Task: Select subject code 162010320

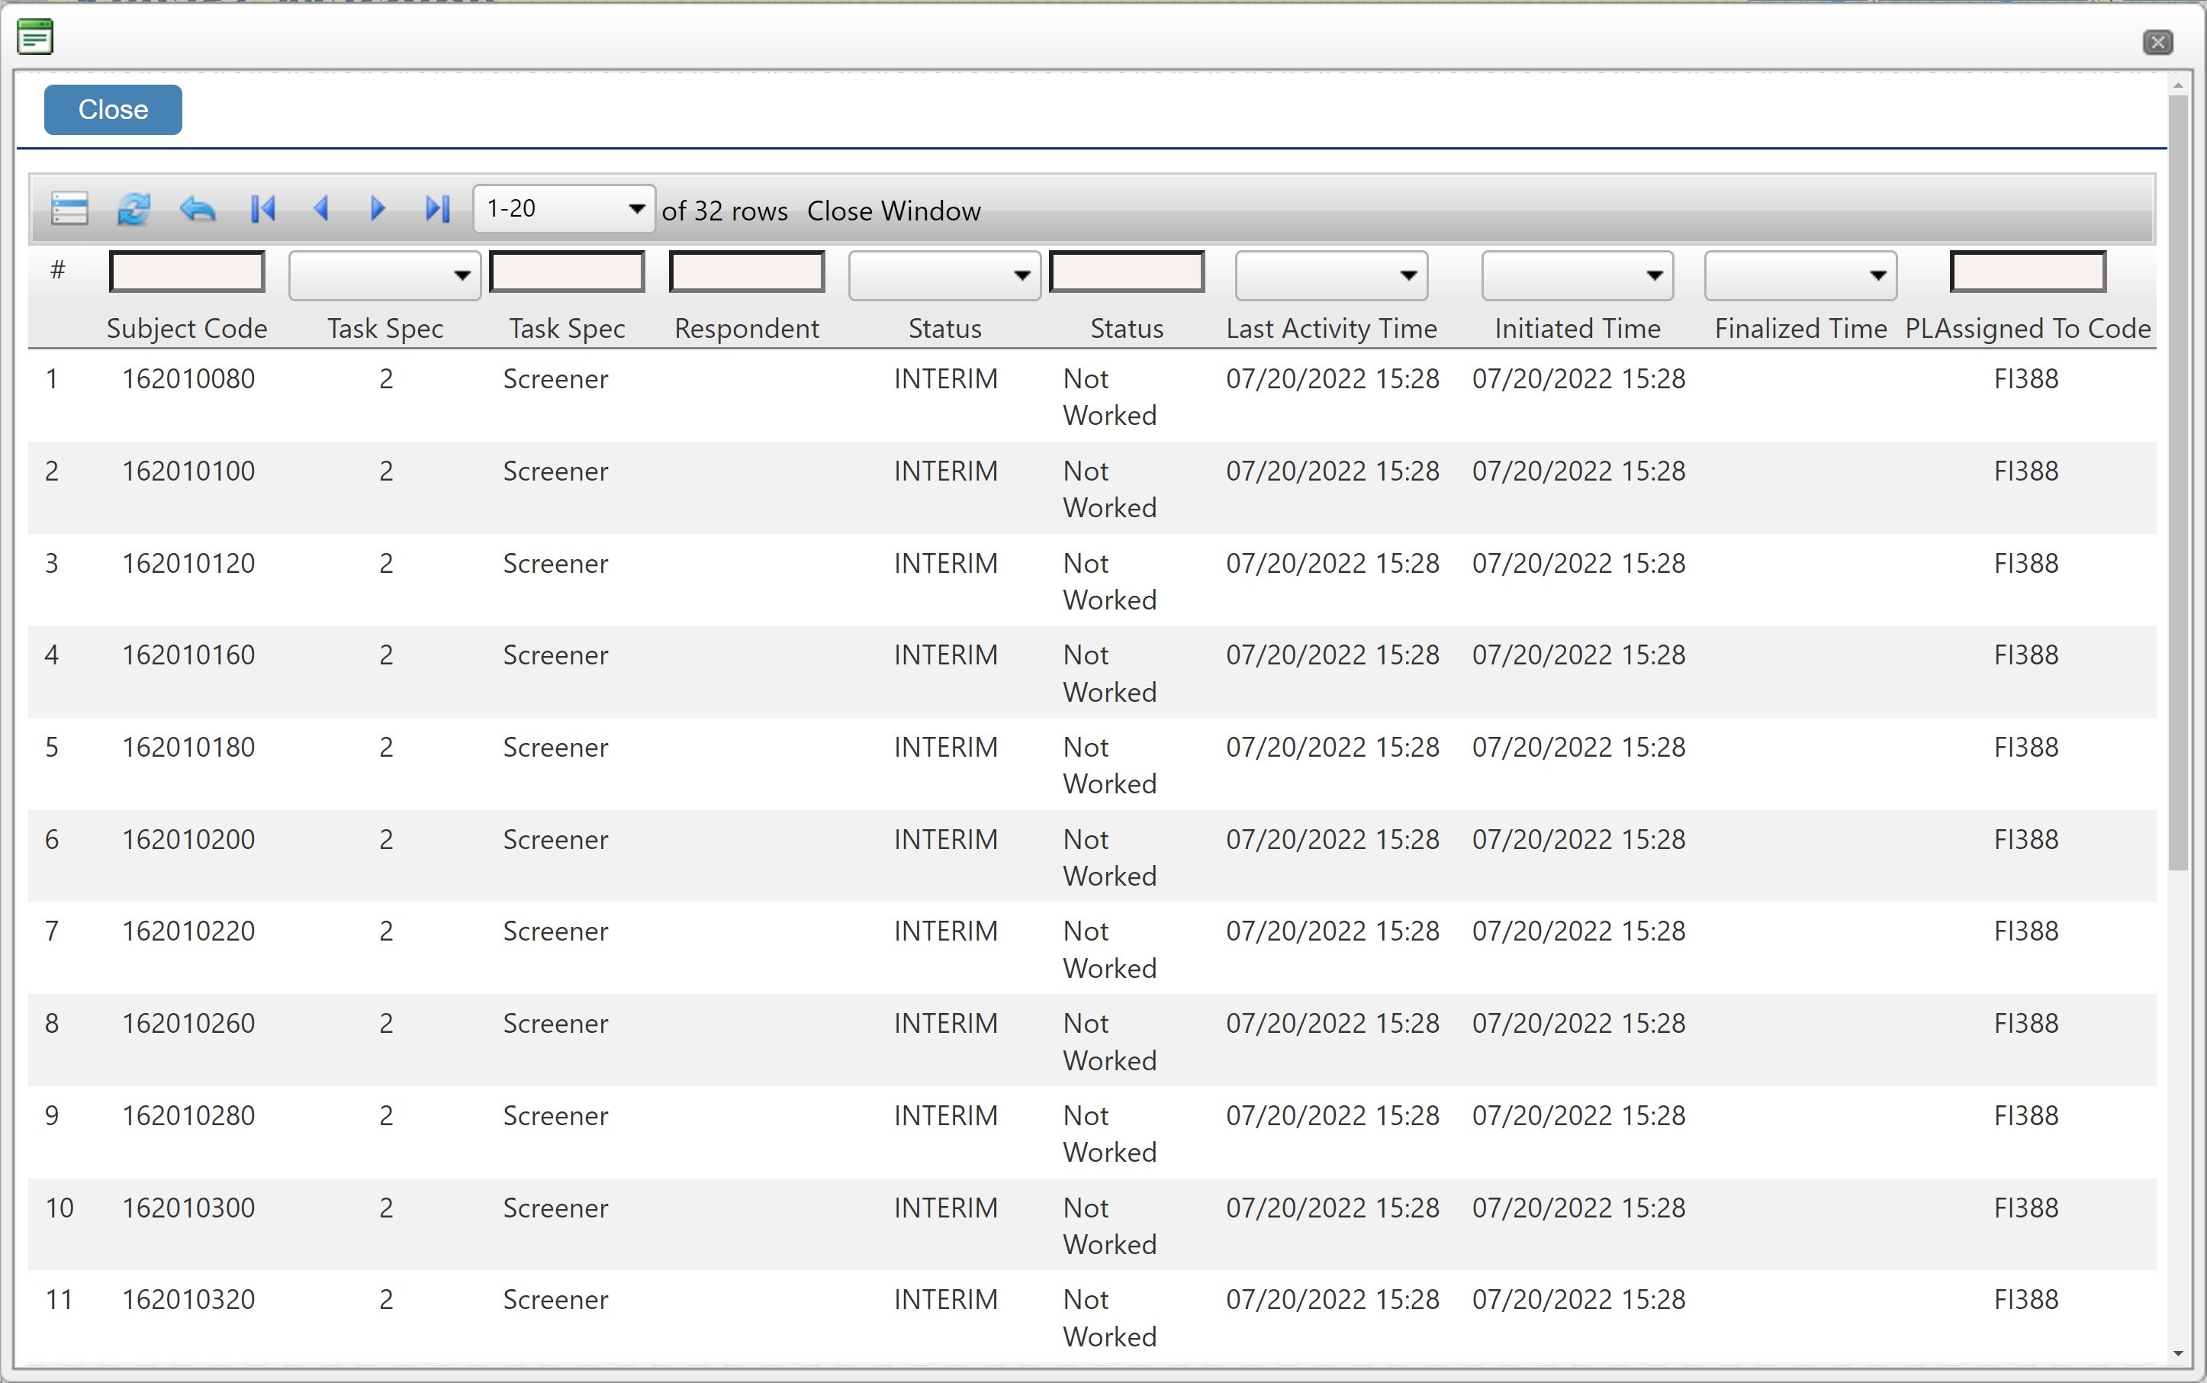Action: (x=188, y=1300)
